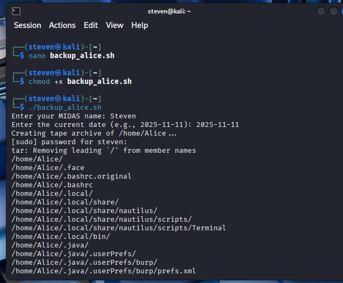This screenshot has width=343, height=283.
Task: Click the nautilus/scripts/Terminal path line
Action: [x=118, y=228]
